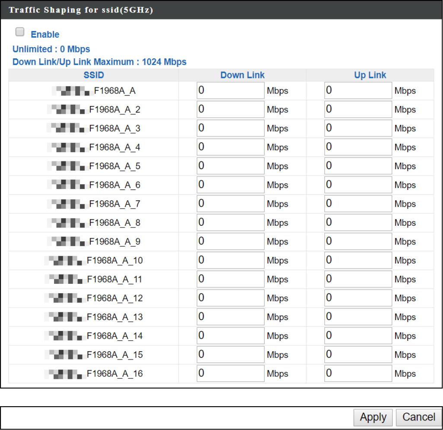
Task: Click the Up Link column header
Action: (370, 75)
